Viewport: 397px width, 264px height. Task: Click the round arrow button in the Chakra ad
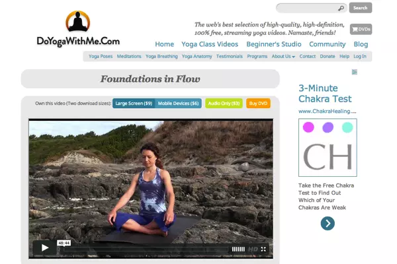pyautogui.click(x=328, y=223)
